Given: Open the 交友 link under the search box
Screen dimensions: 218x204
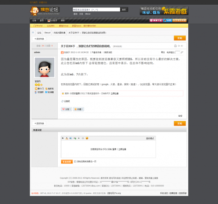Looking at the screenshot, I should click(81, 14).
